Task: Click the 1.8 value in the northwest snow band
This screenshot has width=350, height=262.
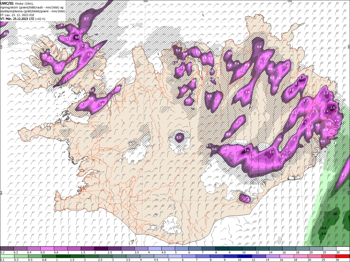Action: point(84,46)
